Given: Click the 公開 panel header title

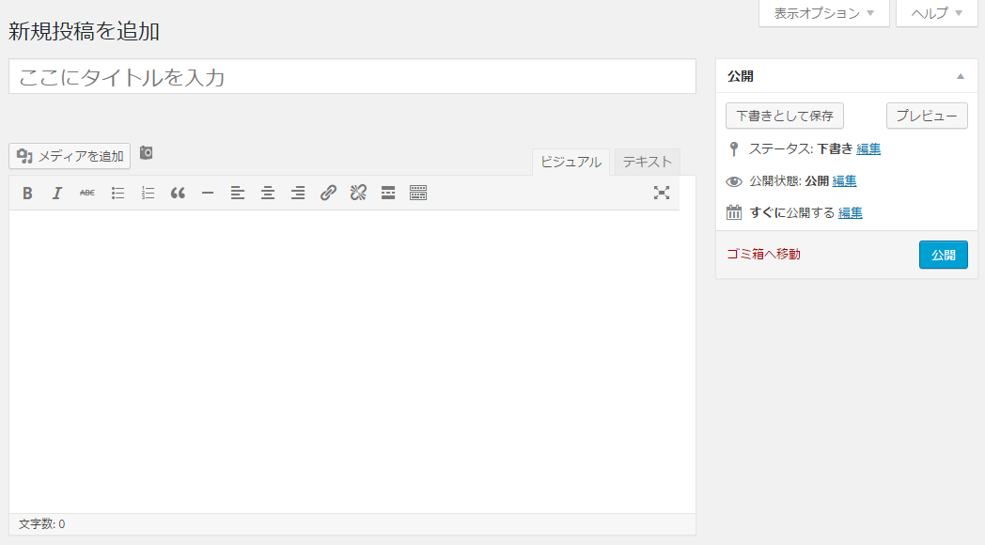Looking at the screenshot, I should (740, 77).
